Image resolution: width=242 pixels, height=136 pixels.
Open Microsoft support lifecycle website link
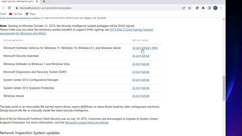tap(87, 122)
